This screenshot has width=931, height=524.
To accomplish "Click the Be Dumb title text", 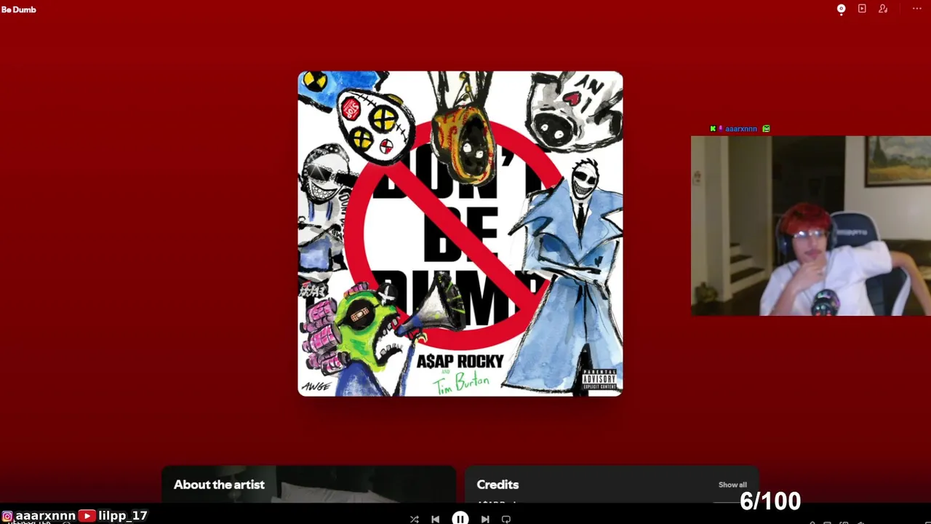I will coord(18,9).
